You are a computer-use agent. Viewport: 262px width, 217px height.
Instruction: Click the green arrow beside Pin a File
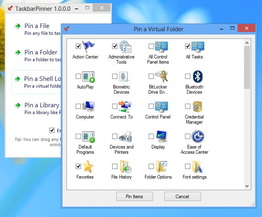tap(18, 26)
